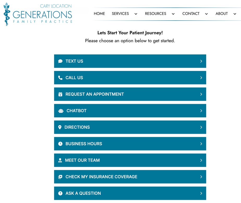The image size is (241, 203).
Task: Click the phone icon beside Call Us
Action: point(60,78)
